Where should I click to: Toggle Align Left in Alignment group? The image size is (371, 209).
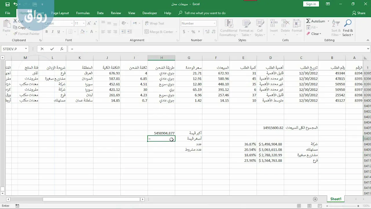coord(103,32)
